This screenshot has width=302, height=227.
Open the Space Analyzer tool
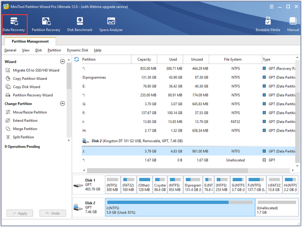click(111, 24)
